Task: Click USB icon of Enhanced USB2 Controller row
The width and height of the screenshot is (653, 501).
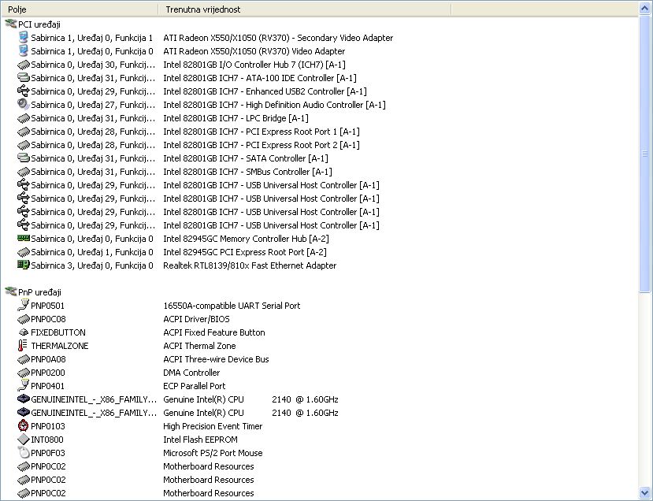Action: (24, 91)
